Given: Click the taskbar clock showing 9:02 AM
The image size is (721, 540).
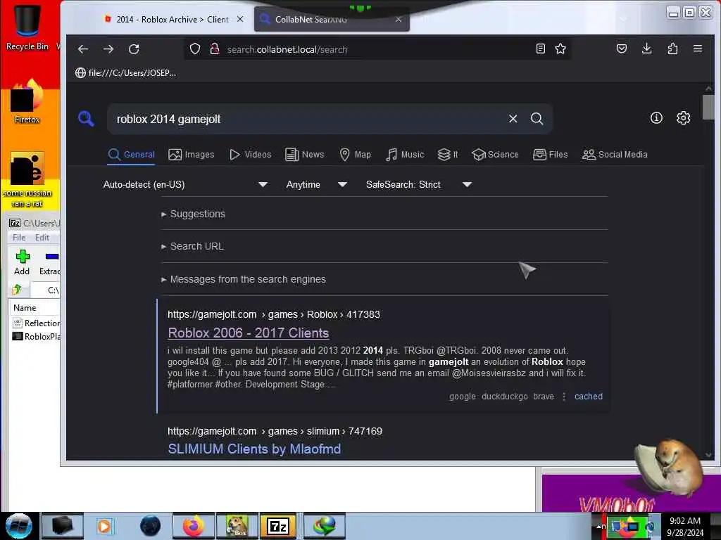Looking at the screenshot, I should [684, 527].
